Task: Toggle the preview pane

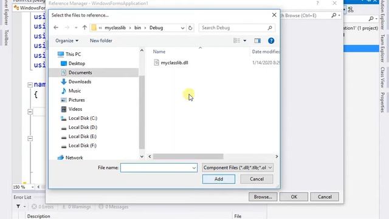Action: [x=257, y=41]
